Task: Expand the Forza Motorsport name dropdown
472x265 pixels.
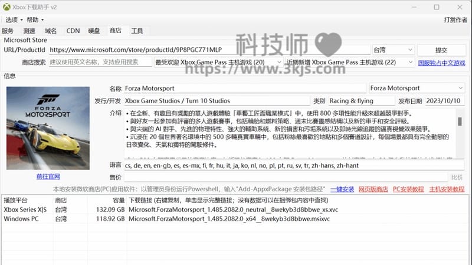Action: point(417,88)
